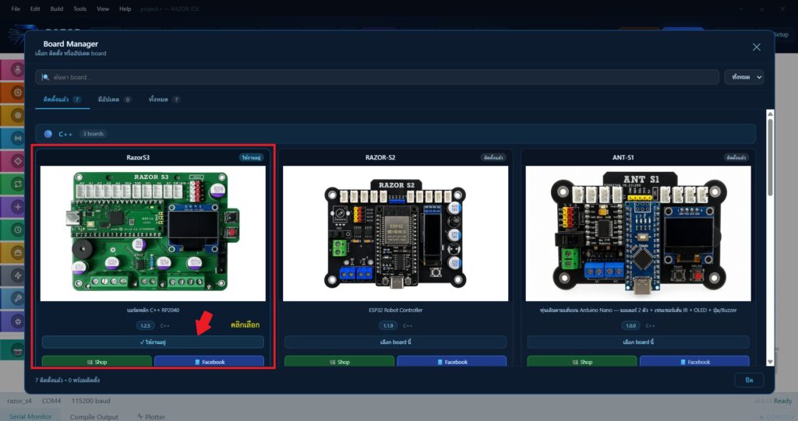Click the ติดตั้งแล้ว badge on ANT-S1 card
Viewport: 798px width, 421px height.
tap(736, 158)
